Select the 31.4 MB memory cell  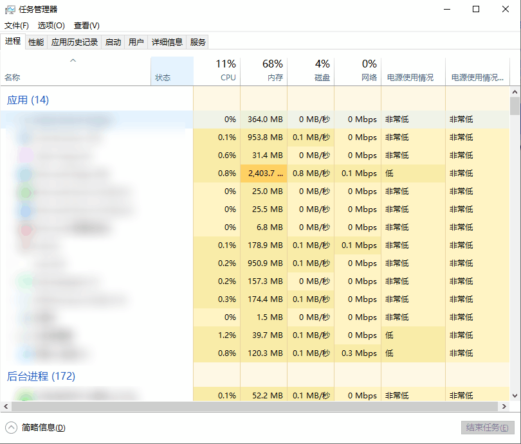264,155
